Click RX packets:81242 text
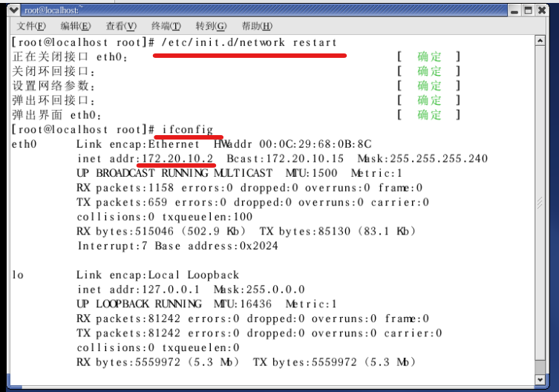The height and width of the screenshot is (392, 559). point(128,318)
